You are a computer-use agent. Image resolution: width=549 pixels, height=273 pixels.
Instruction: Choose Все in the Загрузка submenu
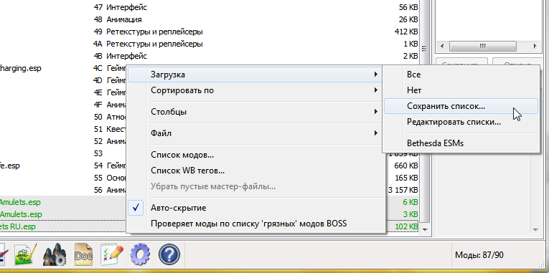coord(461,75)
